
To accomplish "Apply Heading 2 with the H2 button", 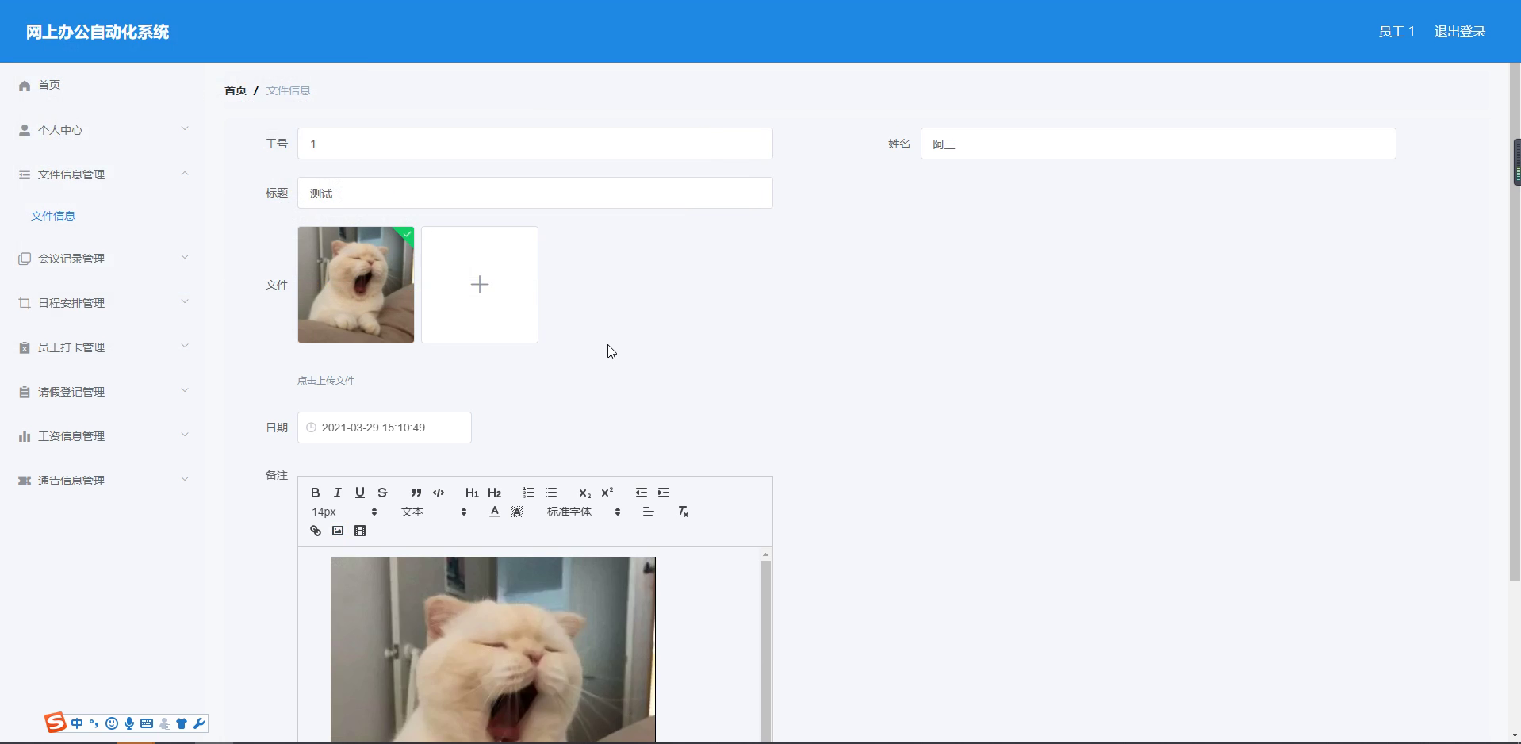I will (x=494, y=493).
